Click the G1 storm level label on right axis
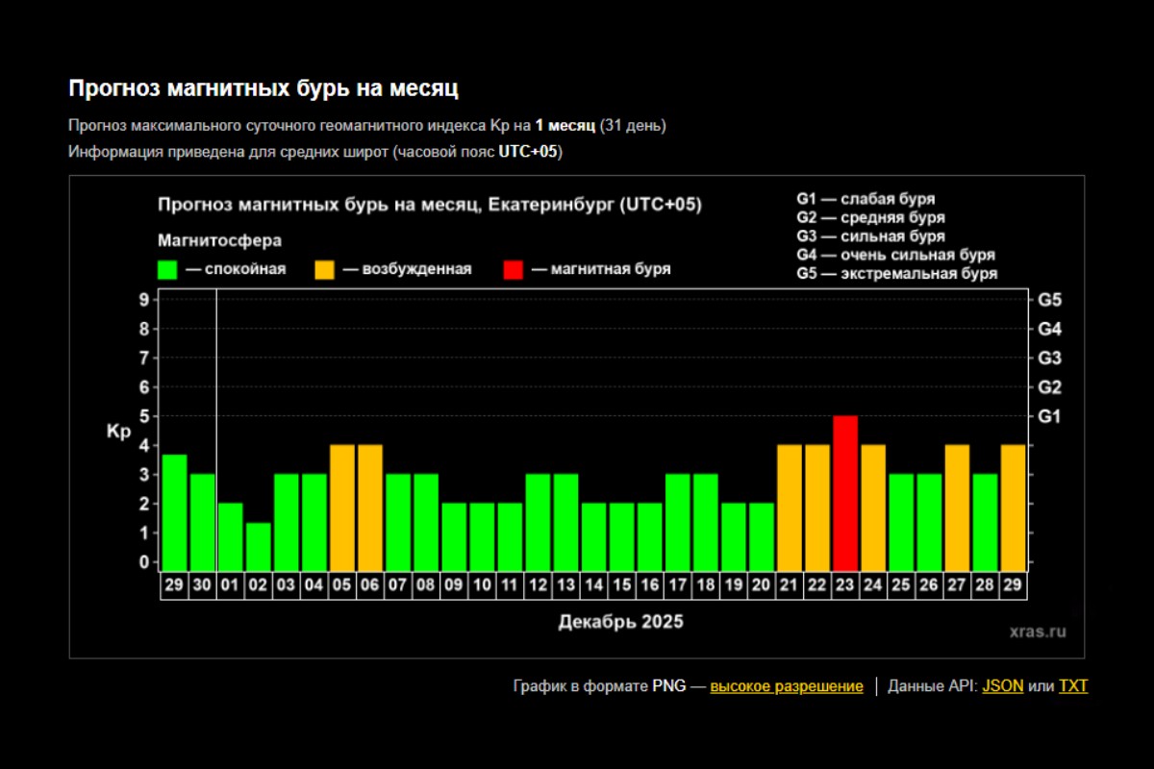This screenshot has height=769, width=1154. coord(1048,417)
